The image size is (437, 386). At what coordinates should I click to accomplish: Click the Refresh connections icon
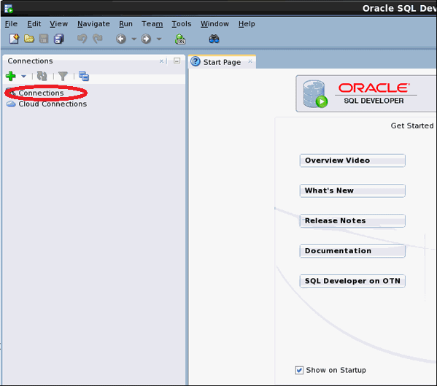coord(42,76)
